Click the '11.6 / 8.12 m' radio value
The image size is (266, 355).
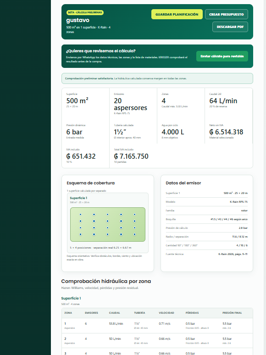[240, 237]
